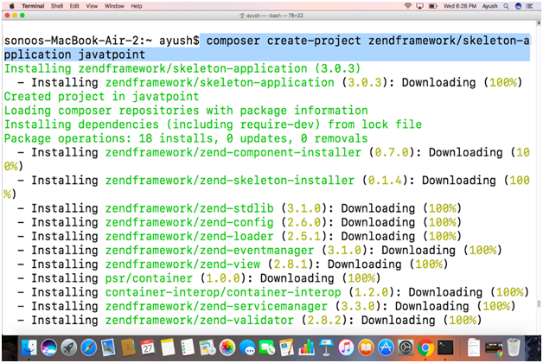This screenshot has height=363, width=543.
Task: Open Photos colorful flower icon
Action: [x=227, y=347]
